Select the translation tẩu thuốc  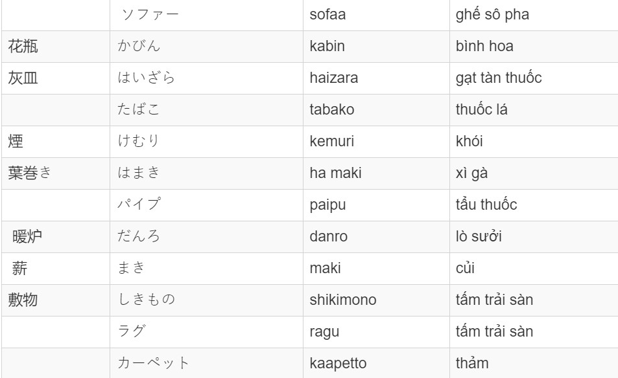pos(486,205)
